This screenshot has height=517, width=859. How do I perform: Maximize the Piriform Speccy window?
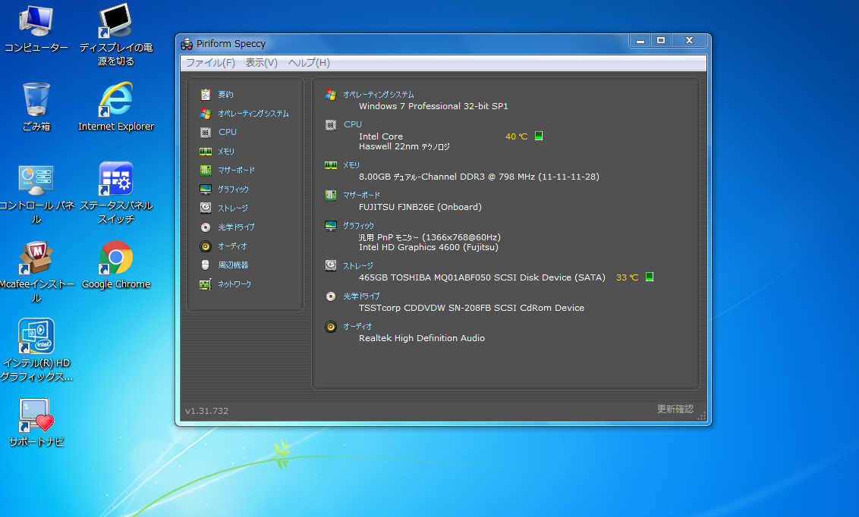coord(661,40)
